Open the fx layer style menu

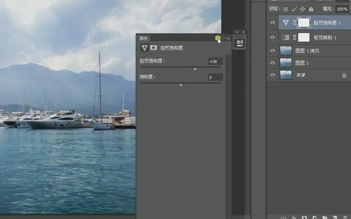(294, 217)
